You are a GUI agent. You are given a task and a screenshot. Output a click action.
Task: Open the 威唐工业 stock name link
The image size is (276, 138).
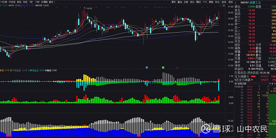coord(255,2)
